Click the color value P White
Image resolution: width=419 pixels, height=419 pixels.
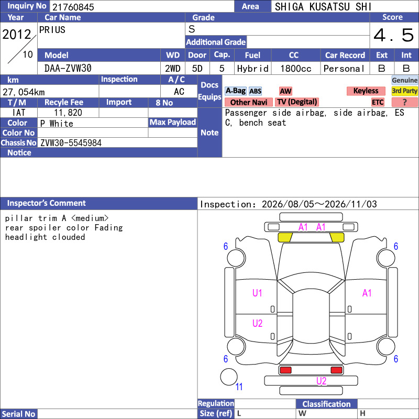click(57, 124)
